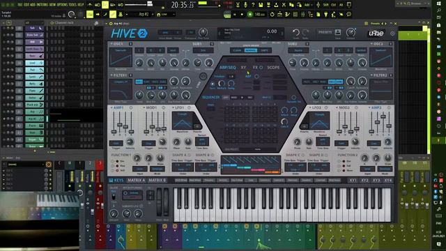The height and width of the screenshot is (251, 446).
Task: Open the PATTERNS menu
Action: coord(43,5)
